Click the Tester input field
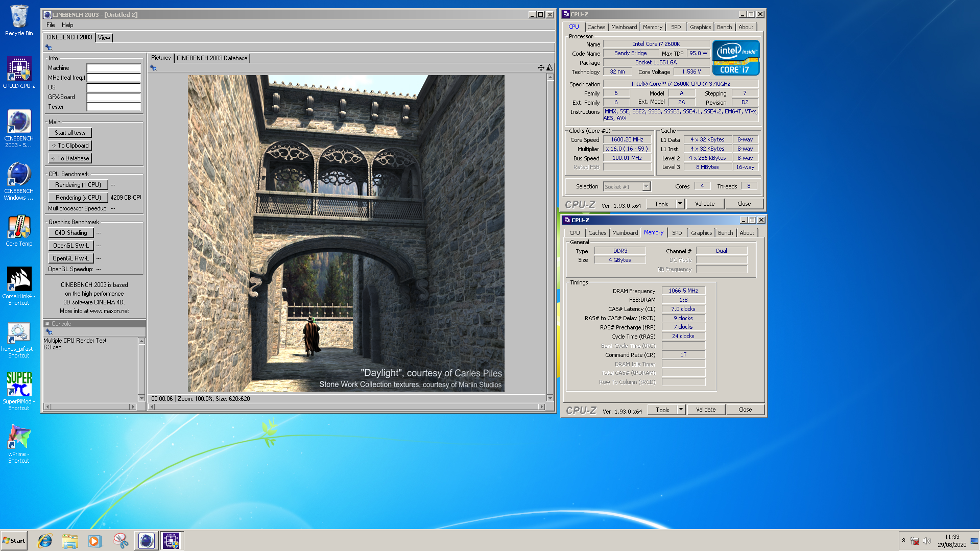 point(113,107)
